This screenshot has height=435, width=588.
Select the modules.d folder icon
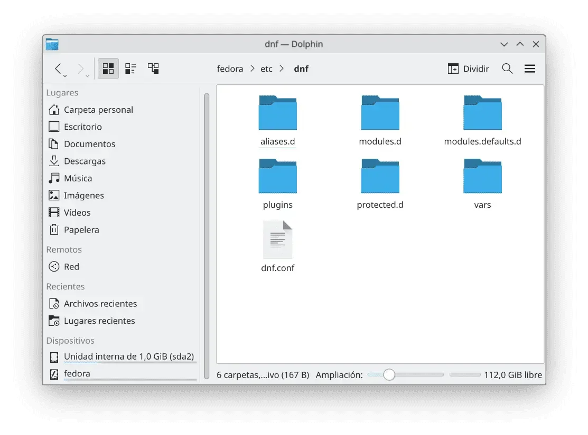[x=380, y=113]
